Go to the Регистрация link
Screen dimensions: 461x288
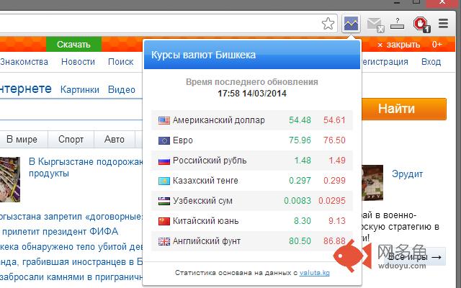pyautogui.click(x=384, y=62)
